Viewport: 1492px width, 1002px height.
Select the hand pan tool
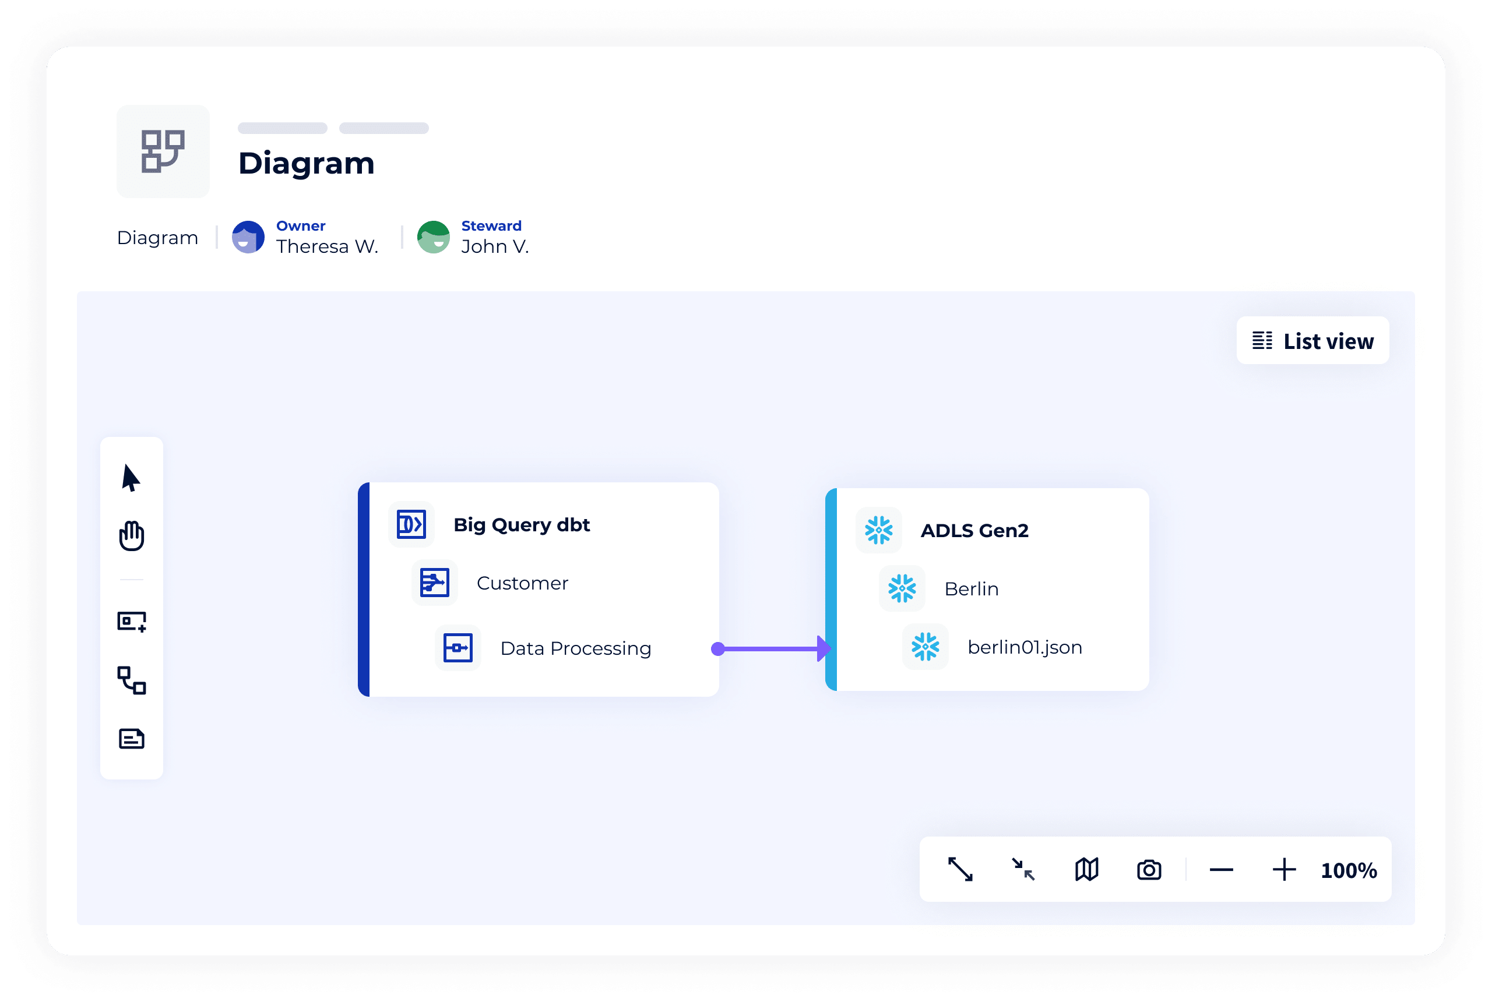tap(132, 535)
